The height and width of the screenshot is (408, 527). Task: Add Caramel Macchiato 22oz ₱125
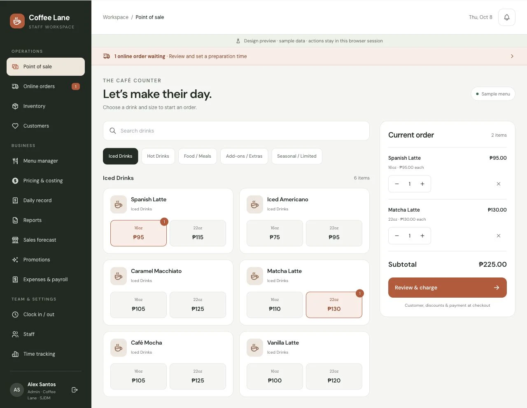tap(198, 305)
